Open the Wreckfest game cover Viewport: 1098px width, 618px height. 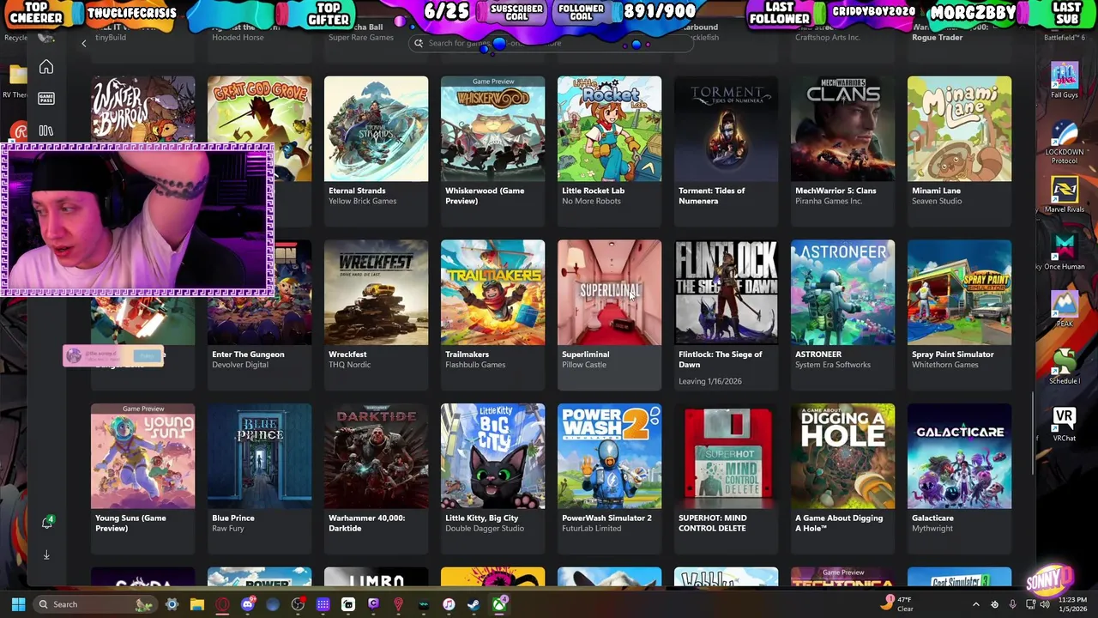pyautogui.click(x=376, y=293)
